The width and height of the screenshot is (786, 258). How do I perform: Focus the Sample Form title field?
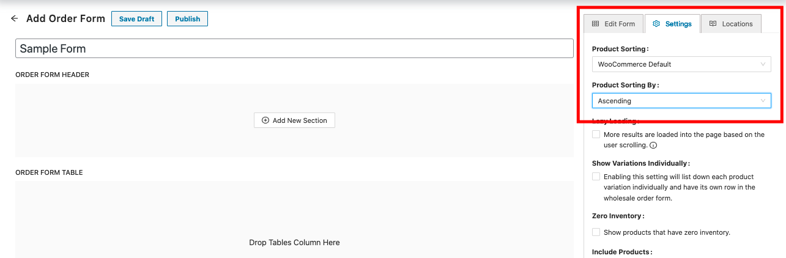click(294, 49)
